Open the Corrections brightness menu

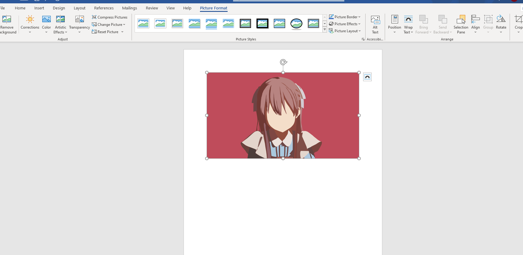[30, 24]
